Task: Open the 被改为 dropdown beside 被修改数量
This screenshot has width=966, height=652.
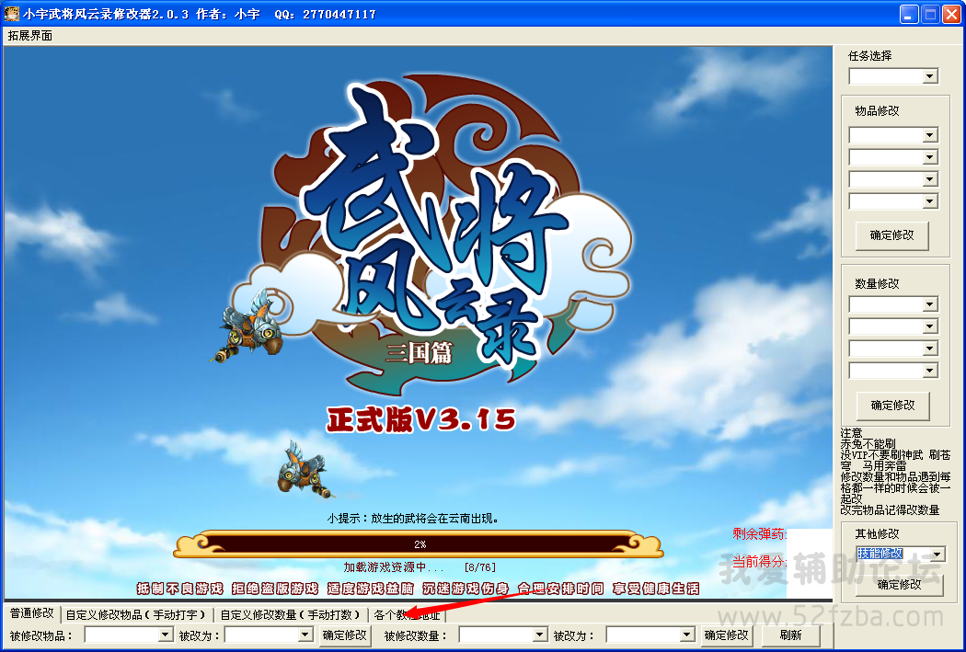Action: click(x=687, y=635)
